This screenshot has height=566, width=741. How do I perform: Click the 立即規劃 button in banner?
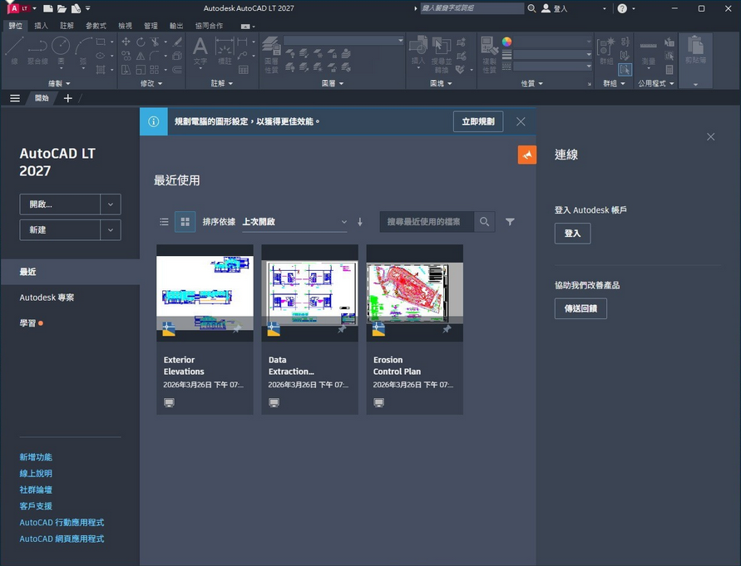click(477, 121)
